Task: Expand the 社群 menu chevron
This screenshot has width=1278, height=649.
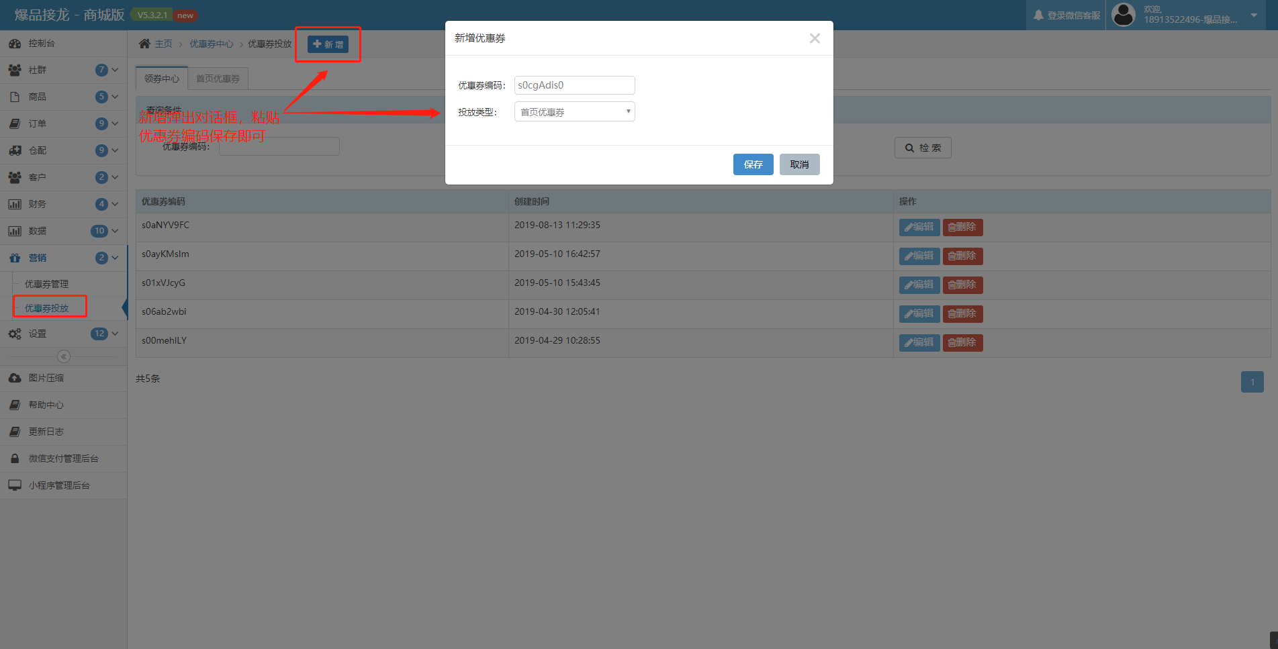Action: click(115, 70)
